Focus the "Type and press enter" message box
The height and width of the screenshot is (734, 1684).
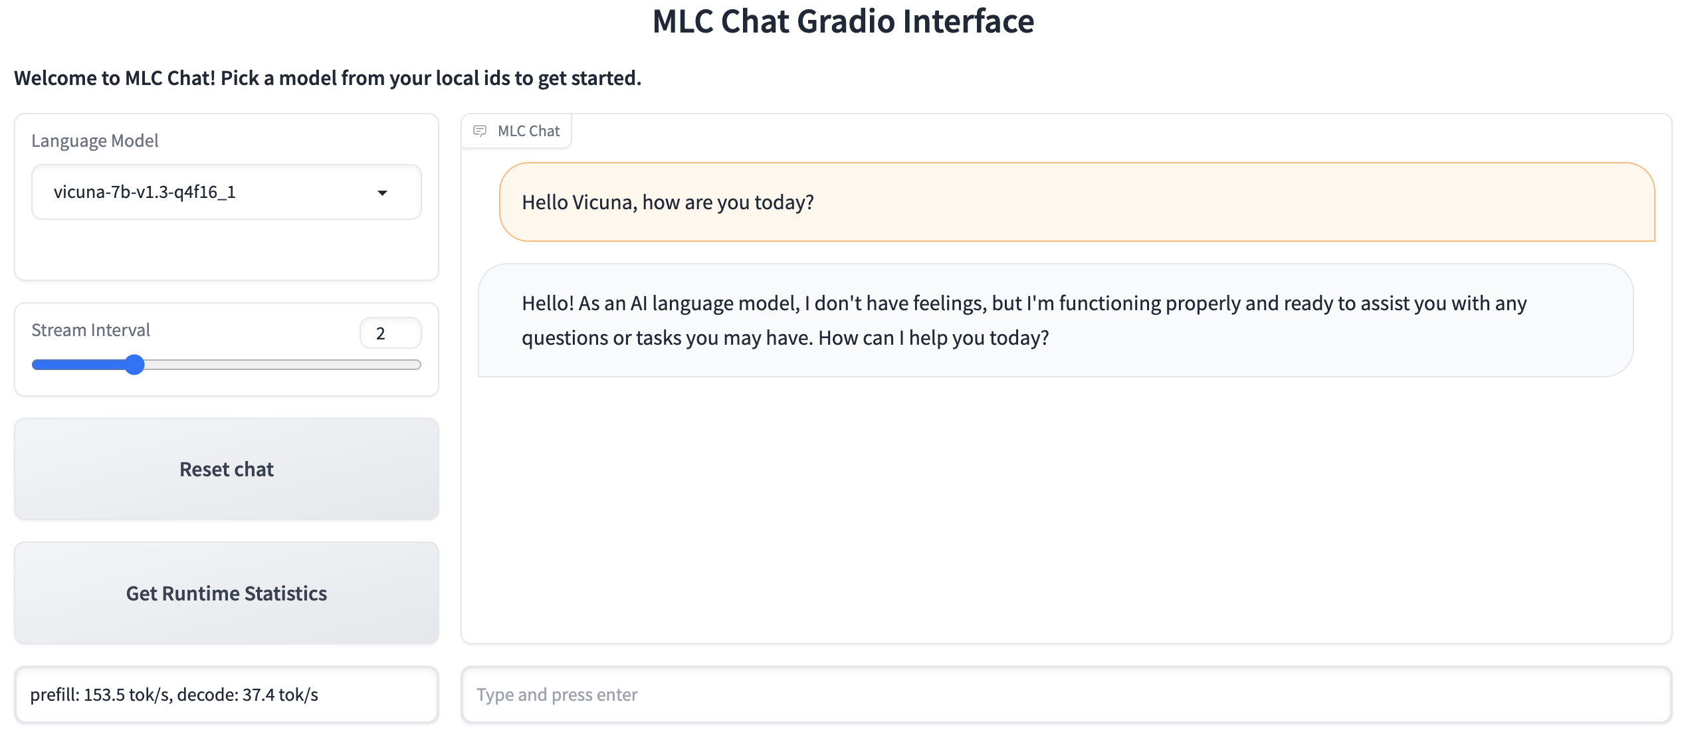[x=1066, y=695]
